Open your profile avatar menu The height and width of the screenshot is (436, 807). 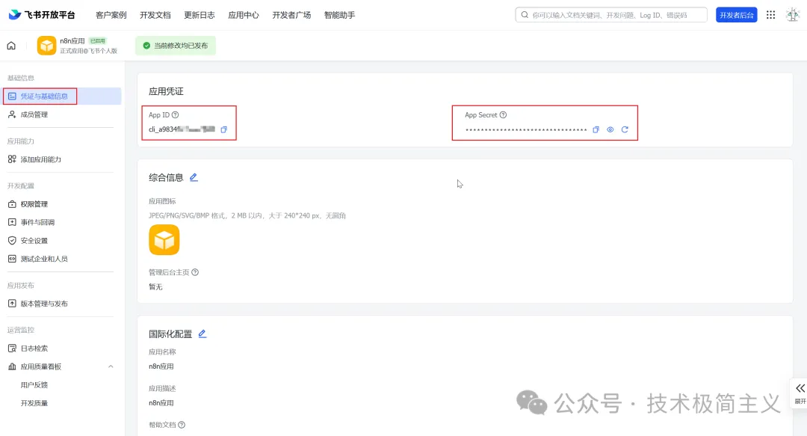pyautogui.click(x=792, y=14)
